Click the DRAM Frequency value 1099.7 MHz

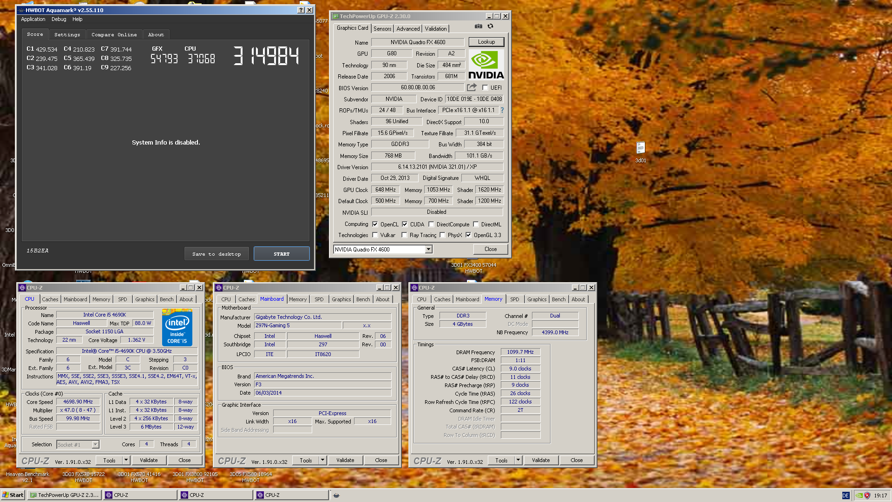(x=520, y=352)
